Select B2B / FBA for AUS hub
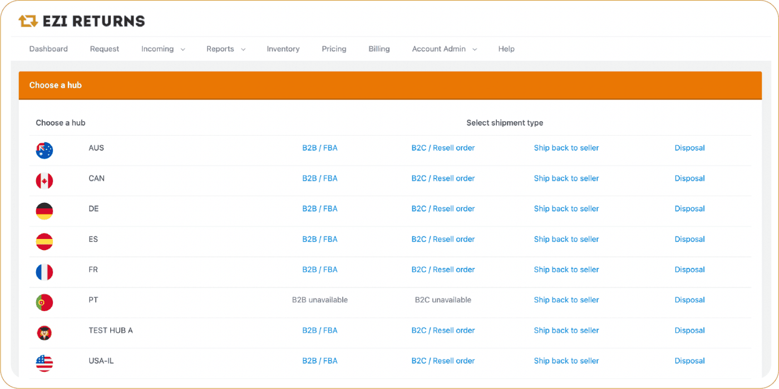Image resolution: width=779 pixels, height=389 pixels. pos(319,148)
